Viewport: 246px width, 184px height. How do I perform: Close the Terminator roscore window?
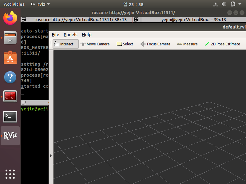click(242, 13)
